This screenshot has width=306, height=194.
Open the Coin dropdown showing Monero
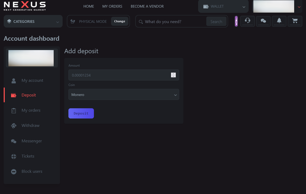(x=124, y=94)
